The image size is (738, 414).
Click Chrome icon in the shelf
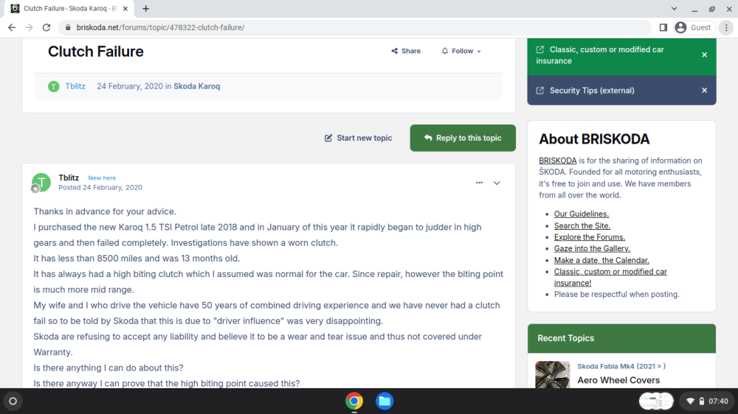pos(354,401)
